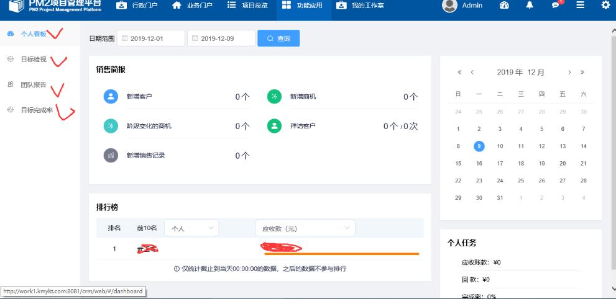The image size is (616, 299).
Task: Click the 拜访客户 green person icon
Action: click(274, 126)
